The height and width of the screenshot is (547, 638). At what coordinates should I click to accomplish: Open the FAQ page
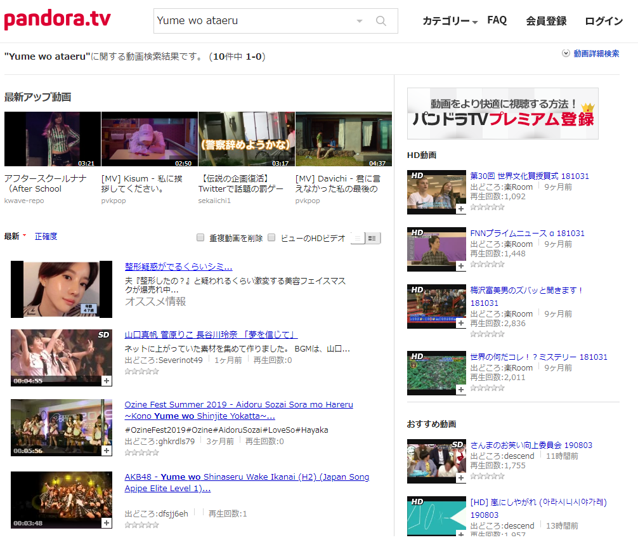(497, 20)
